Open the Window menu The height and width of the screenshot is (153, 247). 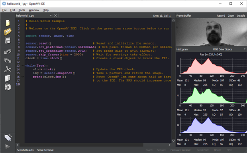tap(34, 10)
